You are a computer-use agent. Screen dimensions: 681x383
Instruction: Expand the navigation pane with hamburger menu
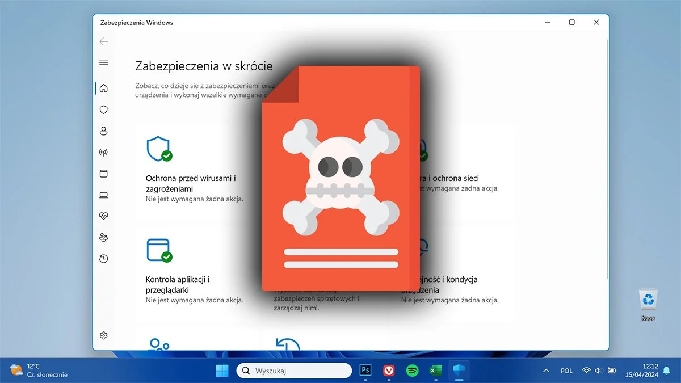click(x=103, y=62)
